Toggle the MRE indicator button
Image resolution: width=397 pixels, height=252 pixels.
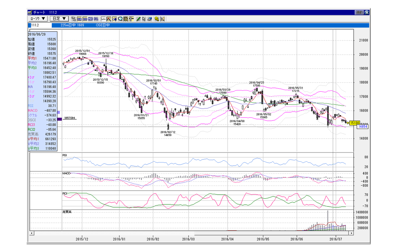click(90, 19)
